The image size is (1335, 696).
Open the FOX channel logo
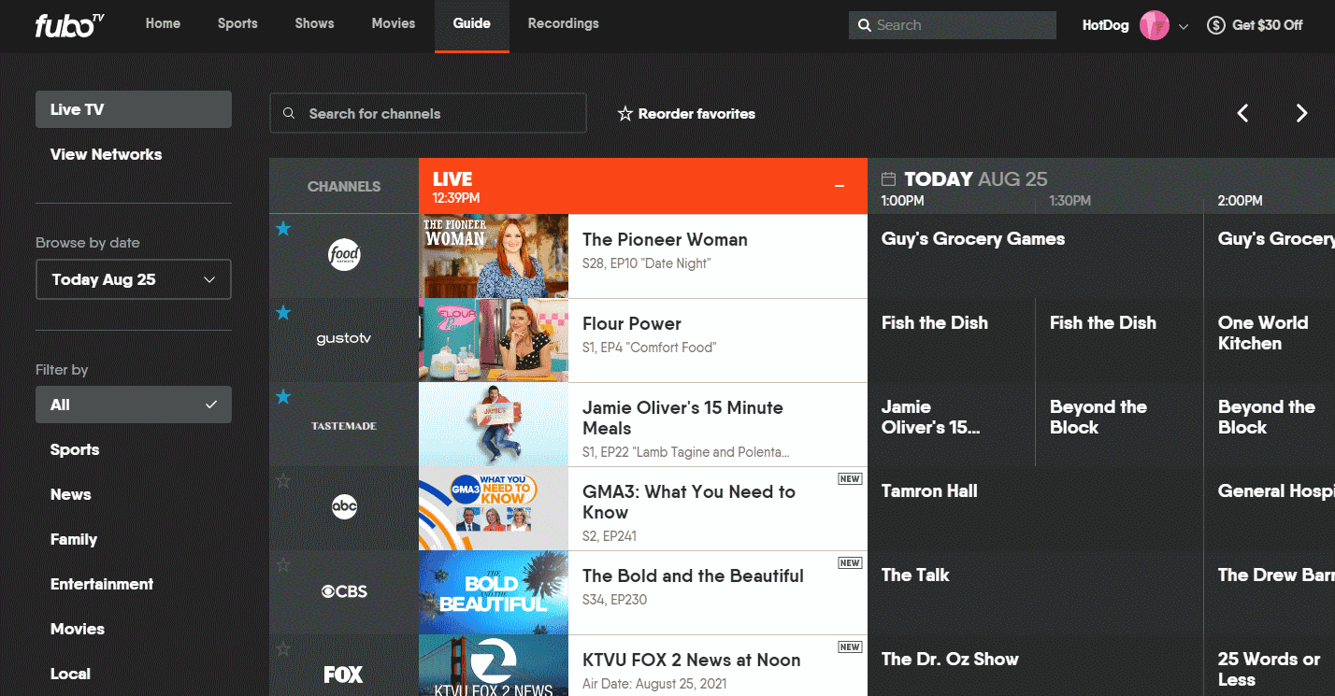point(343,675)
